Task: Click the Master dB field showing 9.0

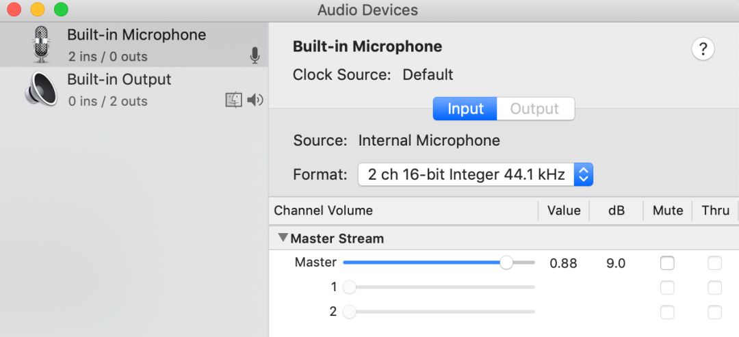Action: point(616,263)
